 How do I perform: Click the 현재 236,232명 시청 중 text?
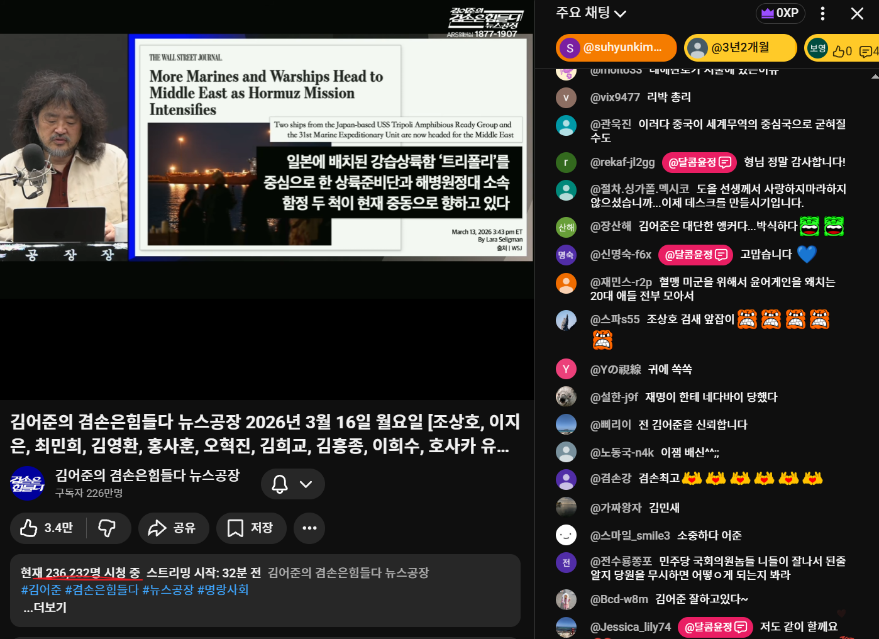[x=80, y=573]
